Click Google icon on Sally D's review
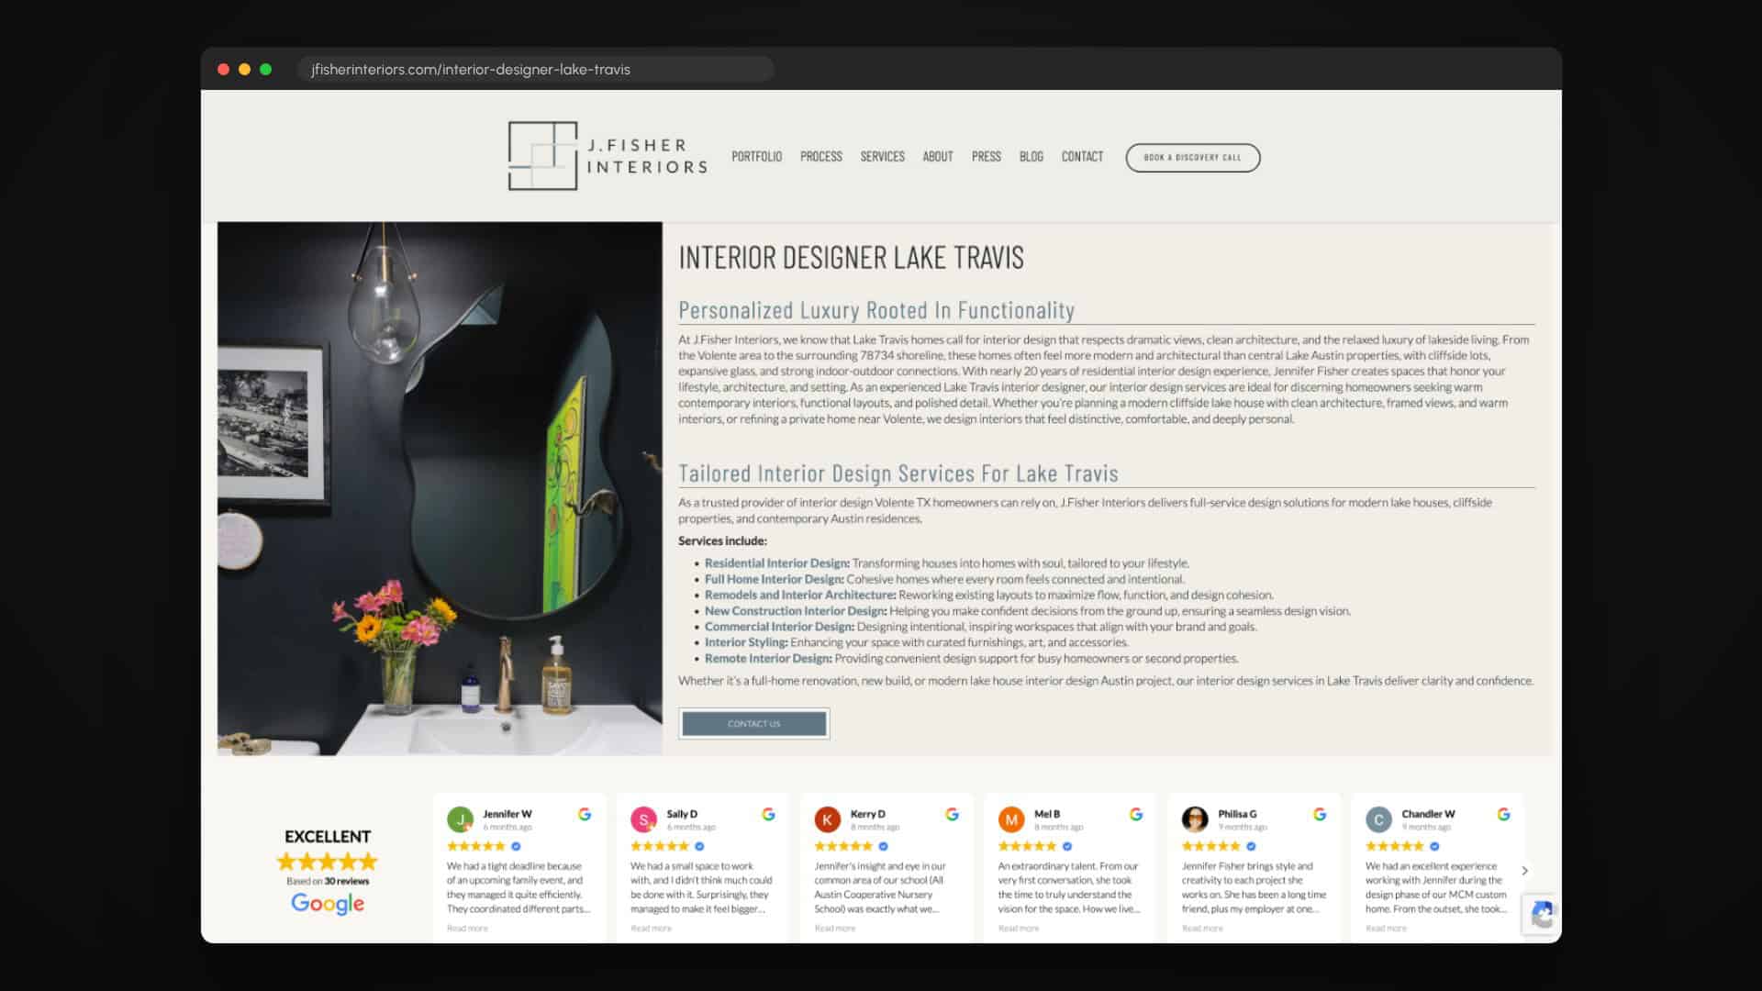Viewport: 1762px width, 991px height. [768, 814]
